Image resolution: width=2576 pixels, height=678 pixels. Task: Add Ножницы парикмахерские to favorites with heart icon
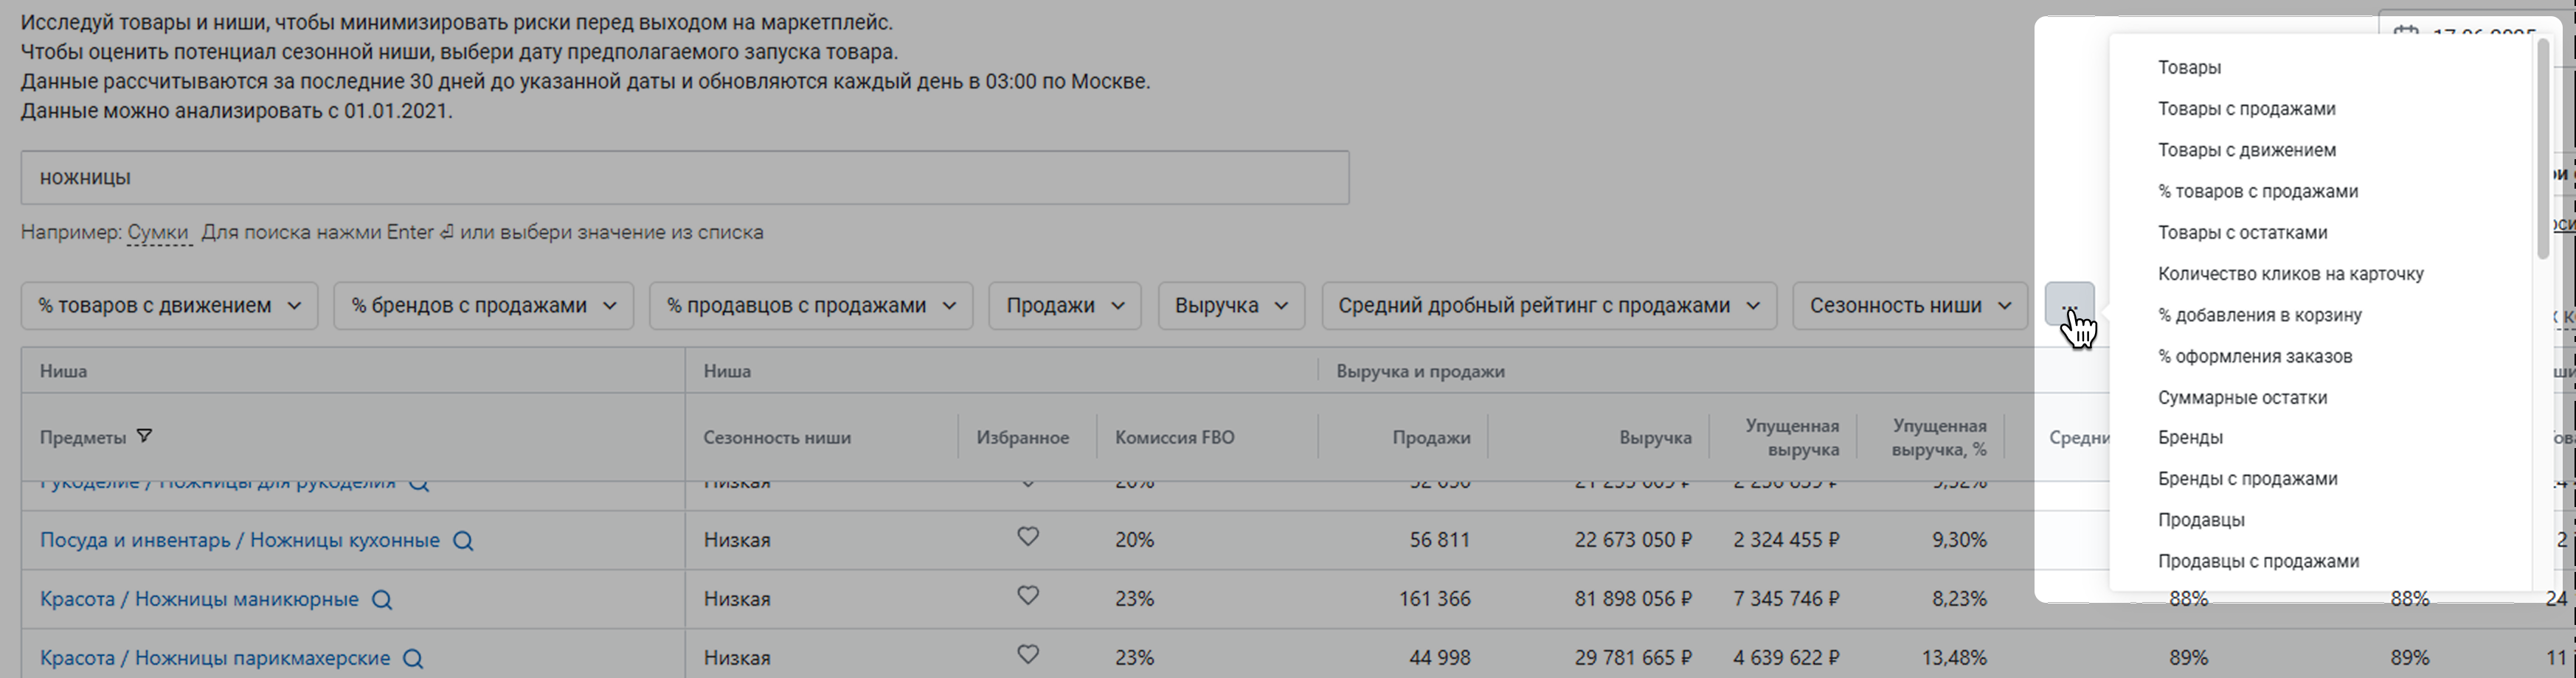pyautogui.click(x=1028, y=655)
